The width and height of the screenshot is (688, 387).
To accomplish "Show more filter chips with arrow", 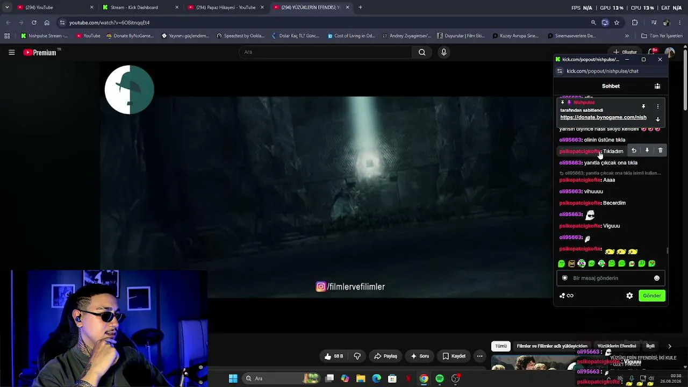I will click(x=669, y=346).
